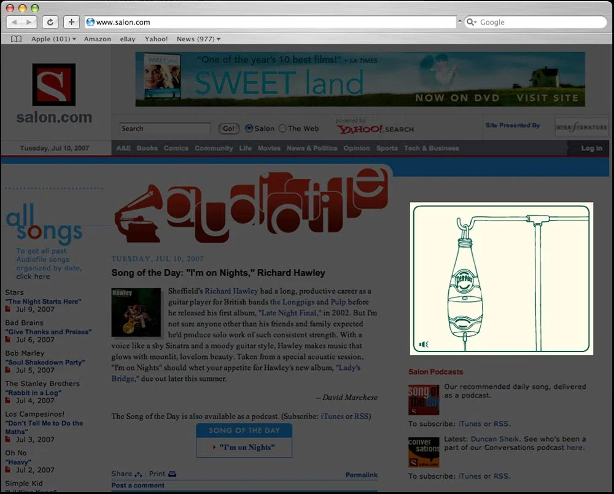The height and width of the screenshot is (494, 614).
Task: Play "I'm on Nights" song link
Action: click(x=247, y=447)
